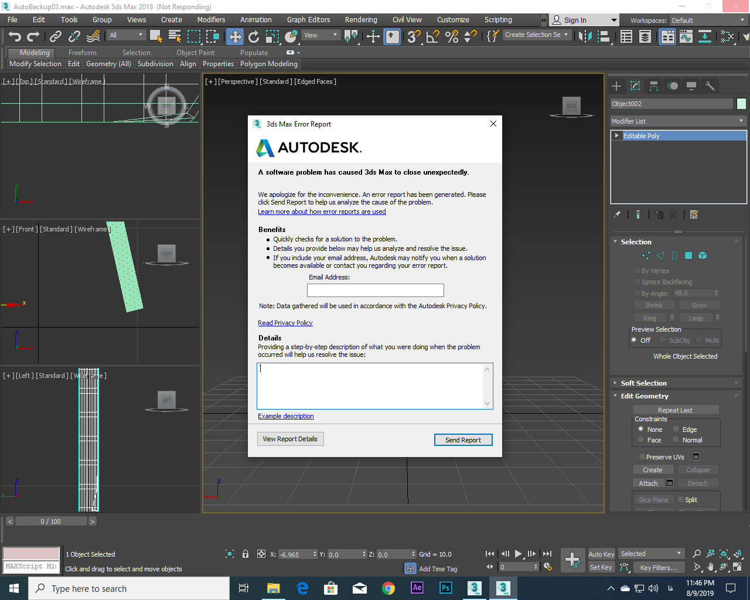Expand Editable Poly modifier stack entry
The width and height of the screenshot is (750, 600).
[617, 135]
